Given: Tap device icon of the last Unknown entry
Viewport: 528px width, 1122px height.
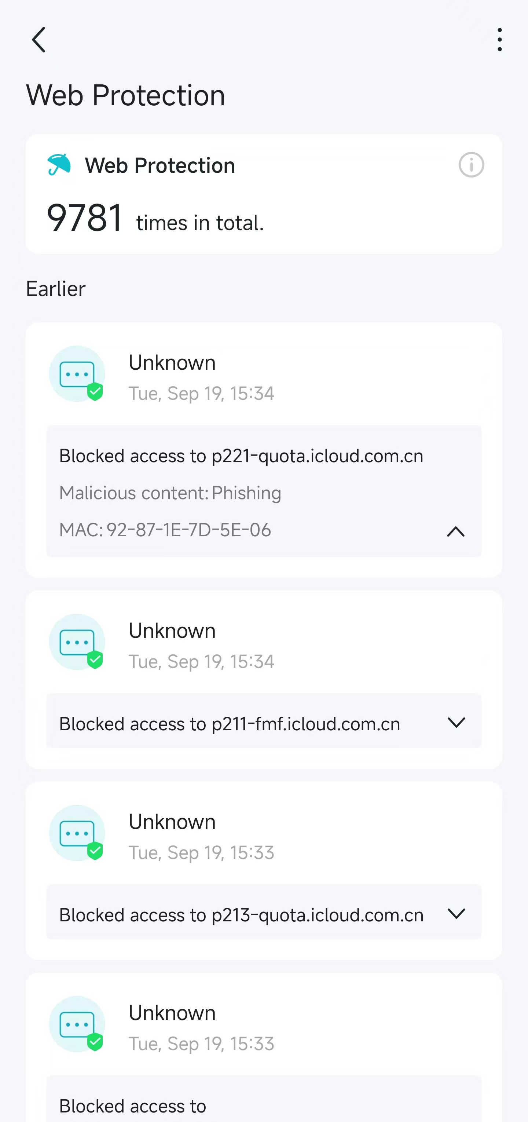Looking at the screenshot, I should [x=77, y=1024].
